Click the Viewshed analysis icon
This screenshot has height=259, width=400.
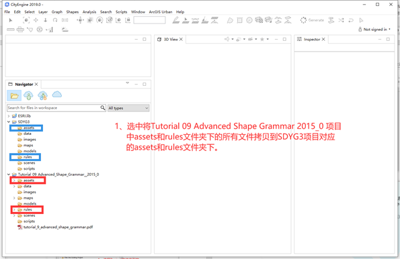[x=40, y=30]
